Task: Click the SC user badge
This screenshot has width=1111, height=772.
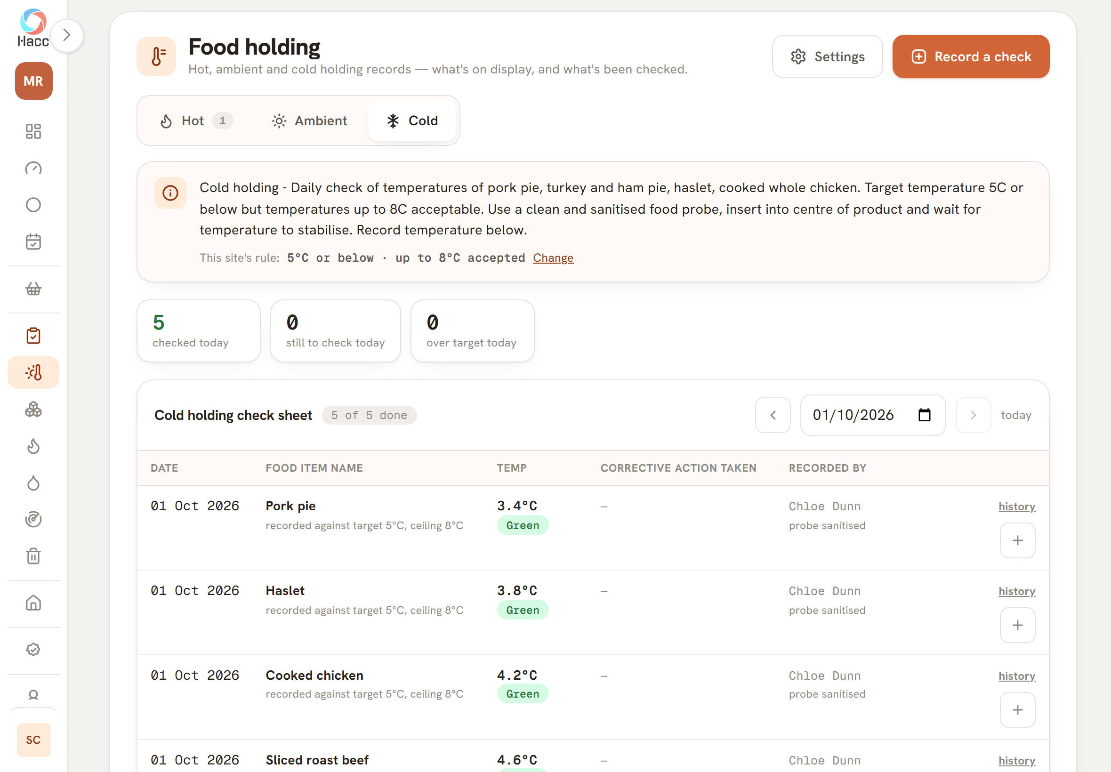Action: pos(33,740)
